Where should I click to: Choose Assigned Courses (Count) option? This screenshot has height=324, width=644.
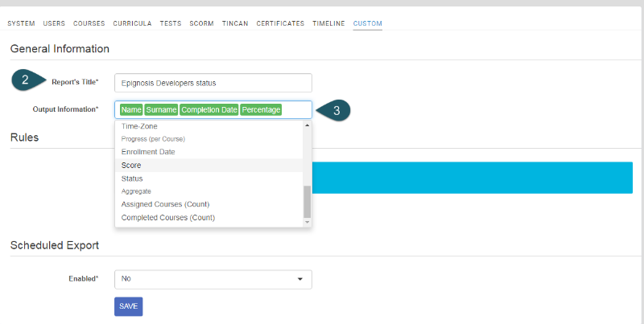(165, 204)
